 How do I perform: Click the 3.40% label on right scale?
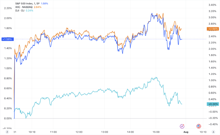coord(212,5)
